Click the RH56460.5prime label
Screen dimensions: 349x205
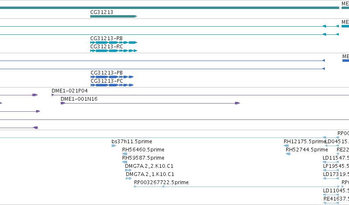pyautogui.click(x=144, y=150)
